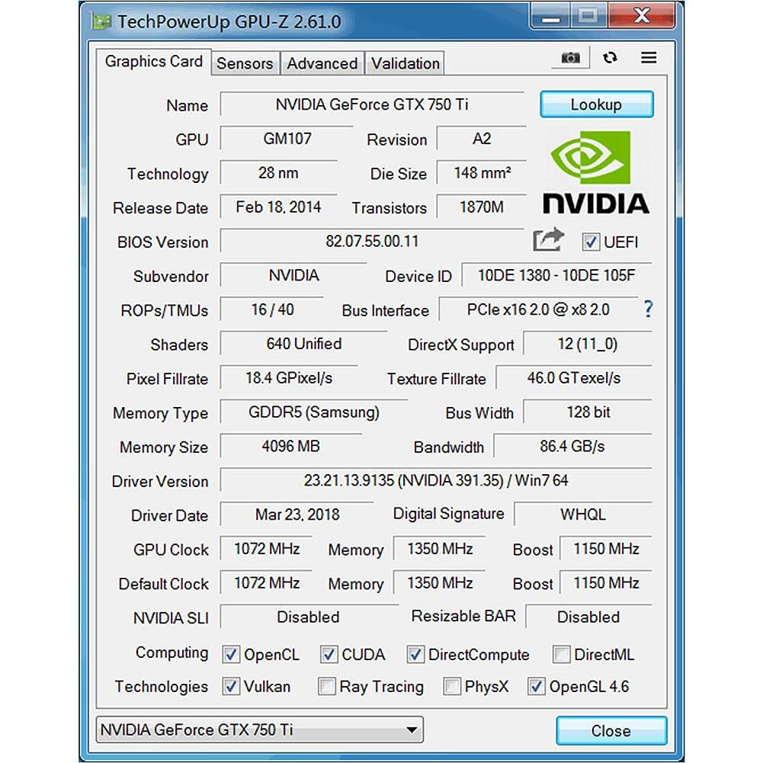Open the GPU selection dropdown at bottom

260,729
